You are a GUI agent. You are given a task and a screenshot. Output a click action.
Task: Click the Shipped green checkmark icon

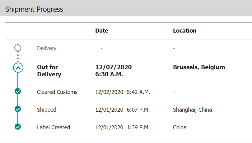tap(18, 109)
